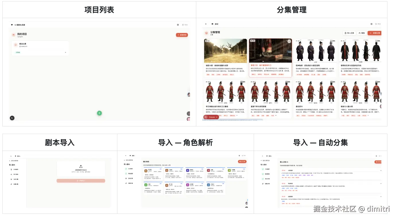
Task: Click 角色提取 check icon in 角色解析 sidebar
Action: coord(126,174)
